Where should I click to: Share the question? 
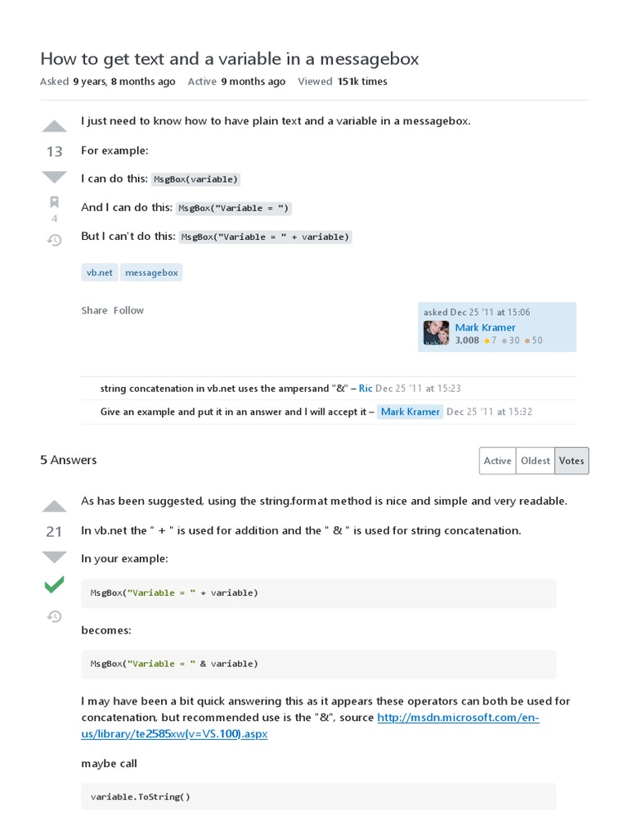tap(94, 310)
